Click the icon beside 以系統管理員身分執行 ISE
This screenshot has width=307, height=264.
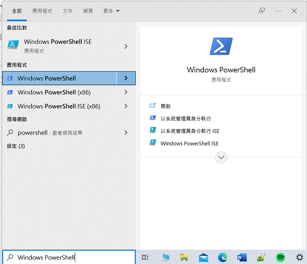coord(153,130)
